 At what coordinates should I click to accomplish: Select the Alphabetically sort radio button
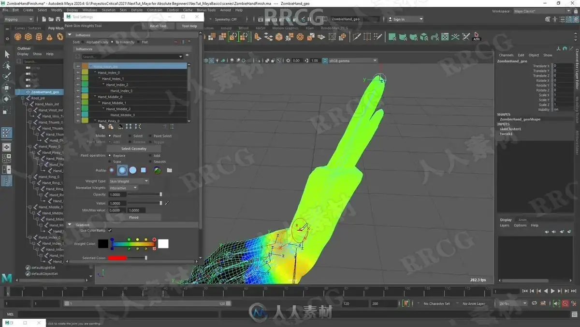click(x=84, y=42)
